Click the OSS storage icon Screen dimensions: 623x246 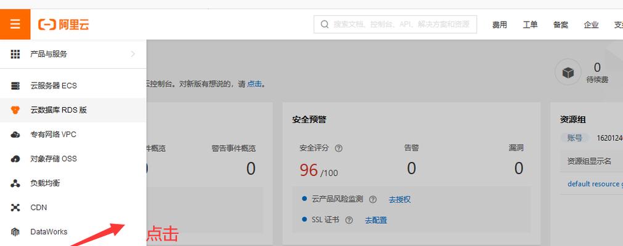[x=15, y=159]
